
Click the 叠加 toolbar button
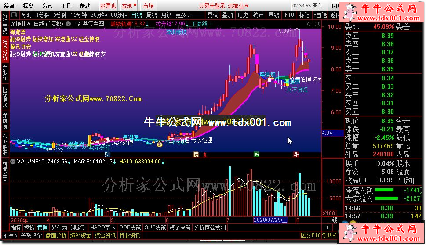(x=227, y=15)
